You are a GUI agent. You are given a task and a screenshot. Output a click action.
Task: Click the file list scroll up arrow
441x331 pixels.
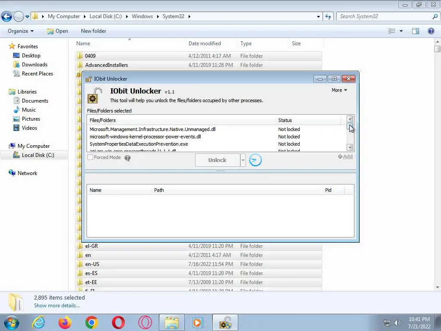[x=350, y=119]
